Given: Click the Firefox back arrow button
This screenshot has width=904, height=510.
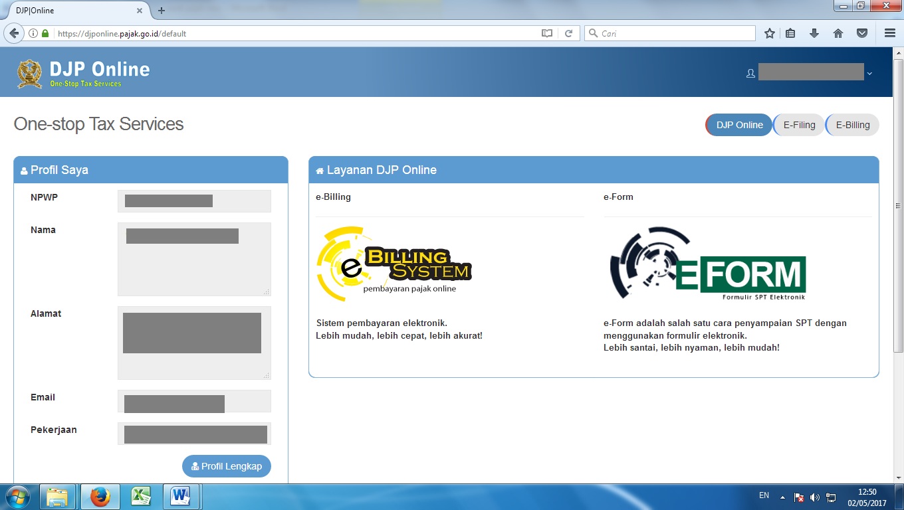Looking at the screenshot, I should 13,33.
